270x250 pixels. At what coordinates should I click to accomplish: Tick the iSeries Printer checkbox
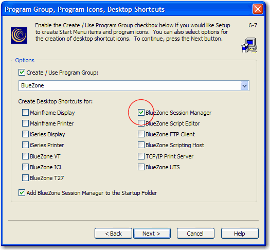(25, 145)
